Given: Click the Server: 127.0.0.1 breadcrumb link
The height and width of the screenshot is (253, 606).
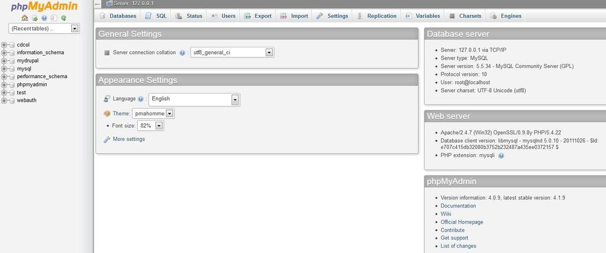Looking at the screenshot, I should pyautogui.click(x=134, y=4).
